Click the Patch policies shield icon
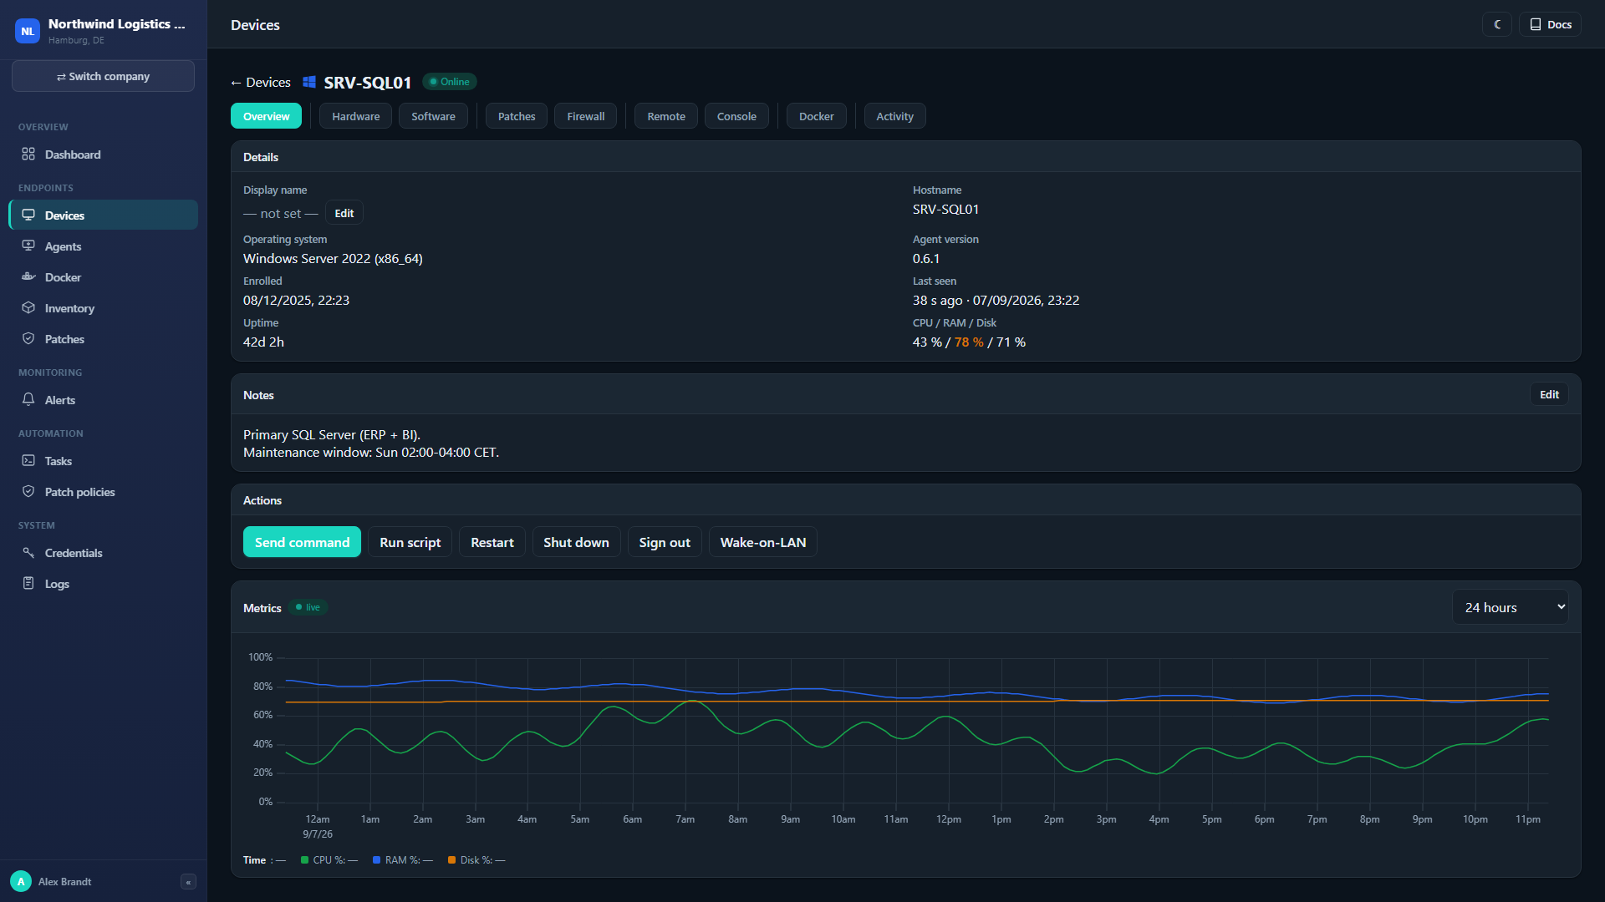The height and width of the screenshot is (902, 1605). (28, 492)
